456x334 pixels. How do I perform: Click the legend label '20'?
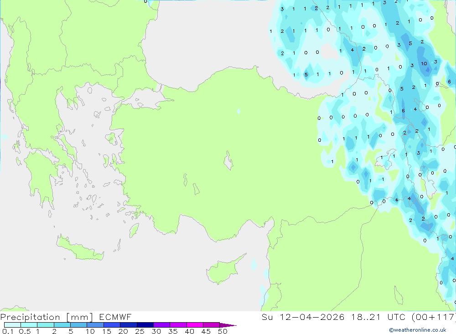123,331
